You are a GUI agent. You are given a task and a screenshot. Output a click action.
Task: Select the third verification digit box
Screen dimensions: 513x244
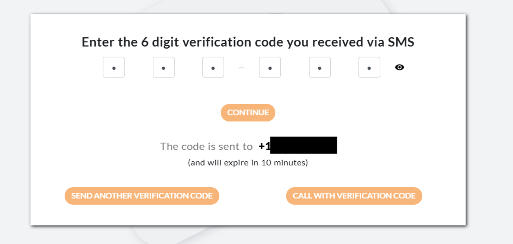pyautogui.click(x=213, y=67)
